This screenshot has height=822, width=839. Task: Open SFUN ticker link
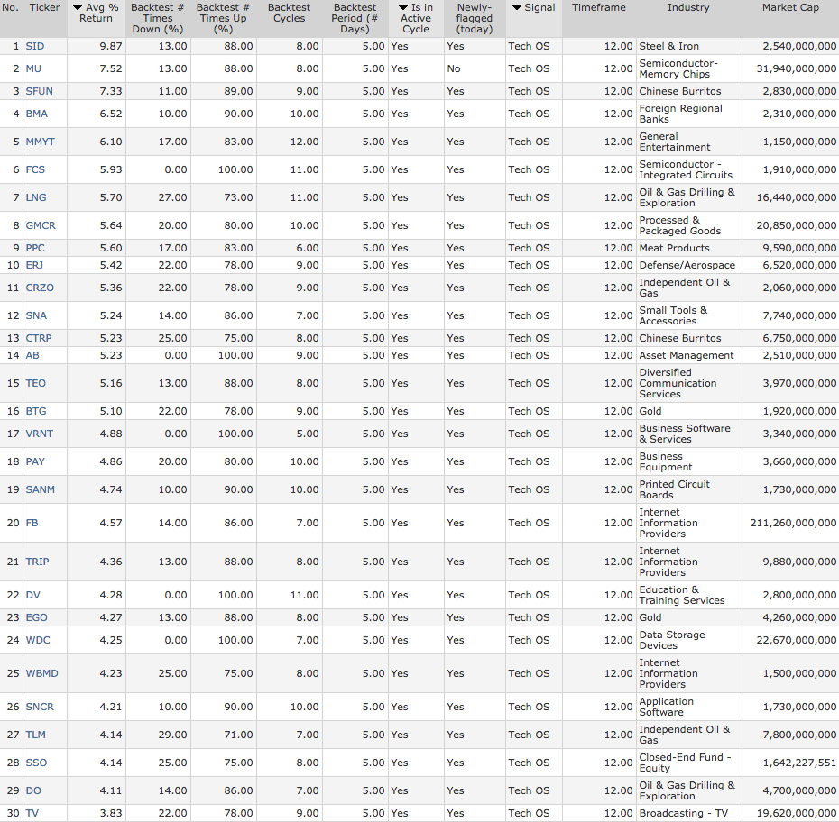click(x=39, y=91)
